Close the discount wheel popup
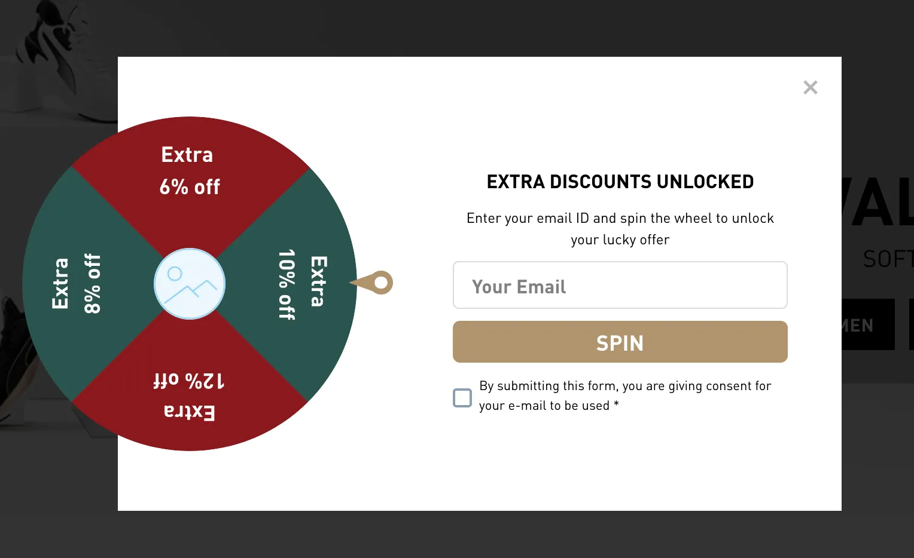This screenshot has height=558, width=914. [x=811, y=88]
